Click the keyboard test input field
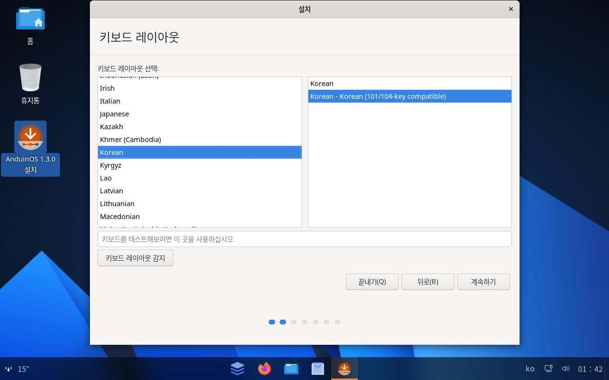Viewport: 609px width, 380px height. (x=304, y=239)
